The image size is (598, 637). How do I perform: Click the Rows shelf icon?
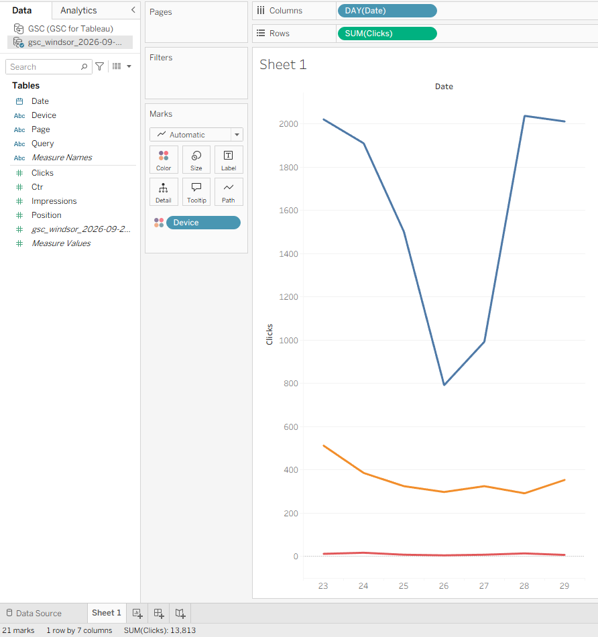(261, 34)
